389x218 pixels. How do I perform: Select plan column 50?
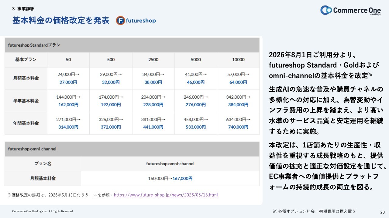pyautogui.click(x=68, y=60)
